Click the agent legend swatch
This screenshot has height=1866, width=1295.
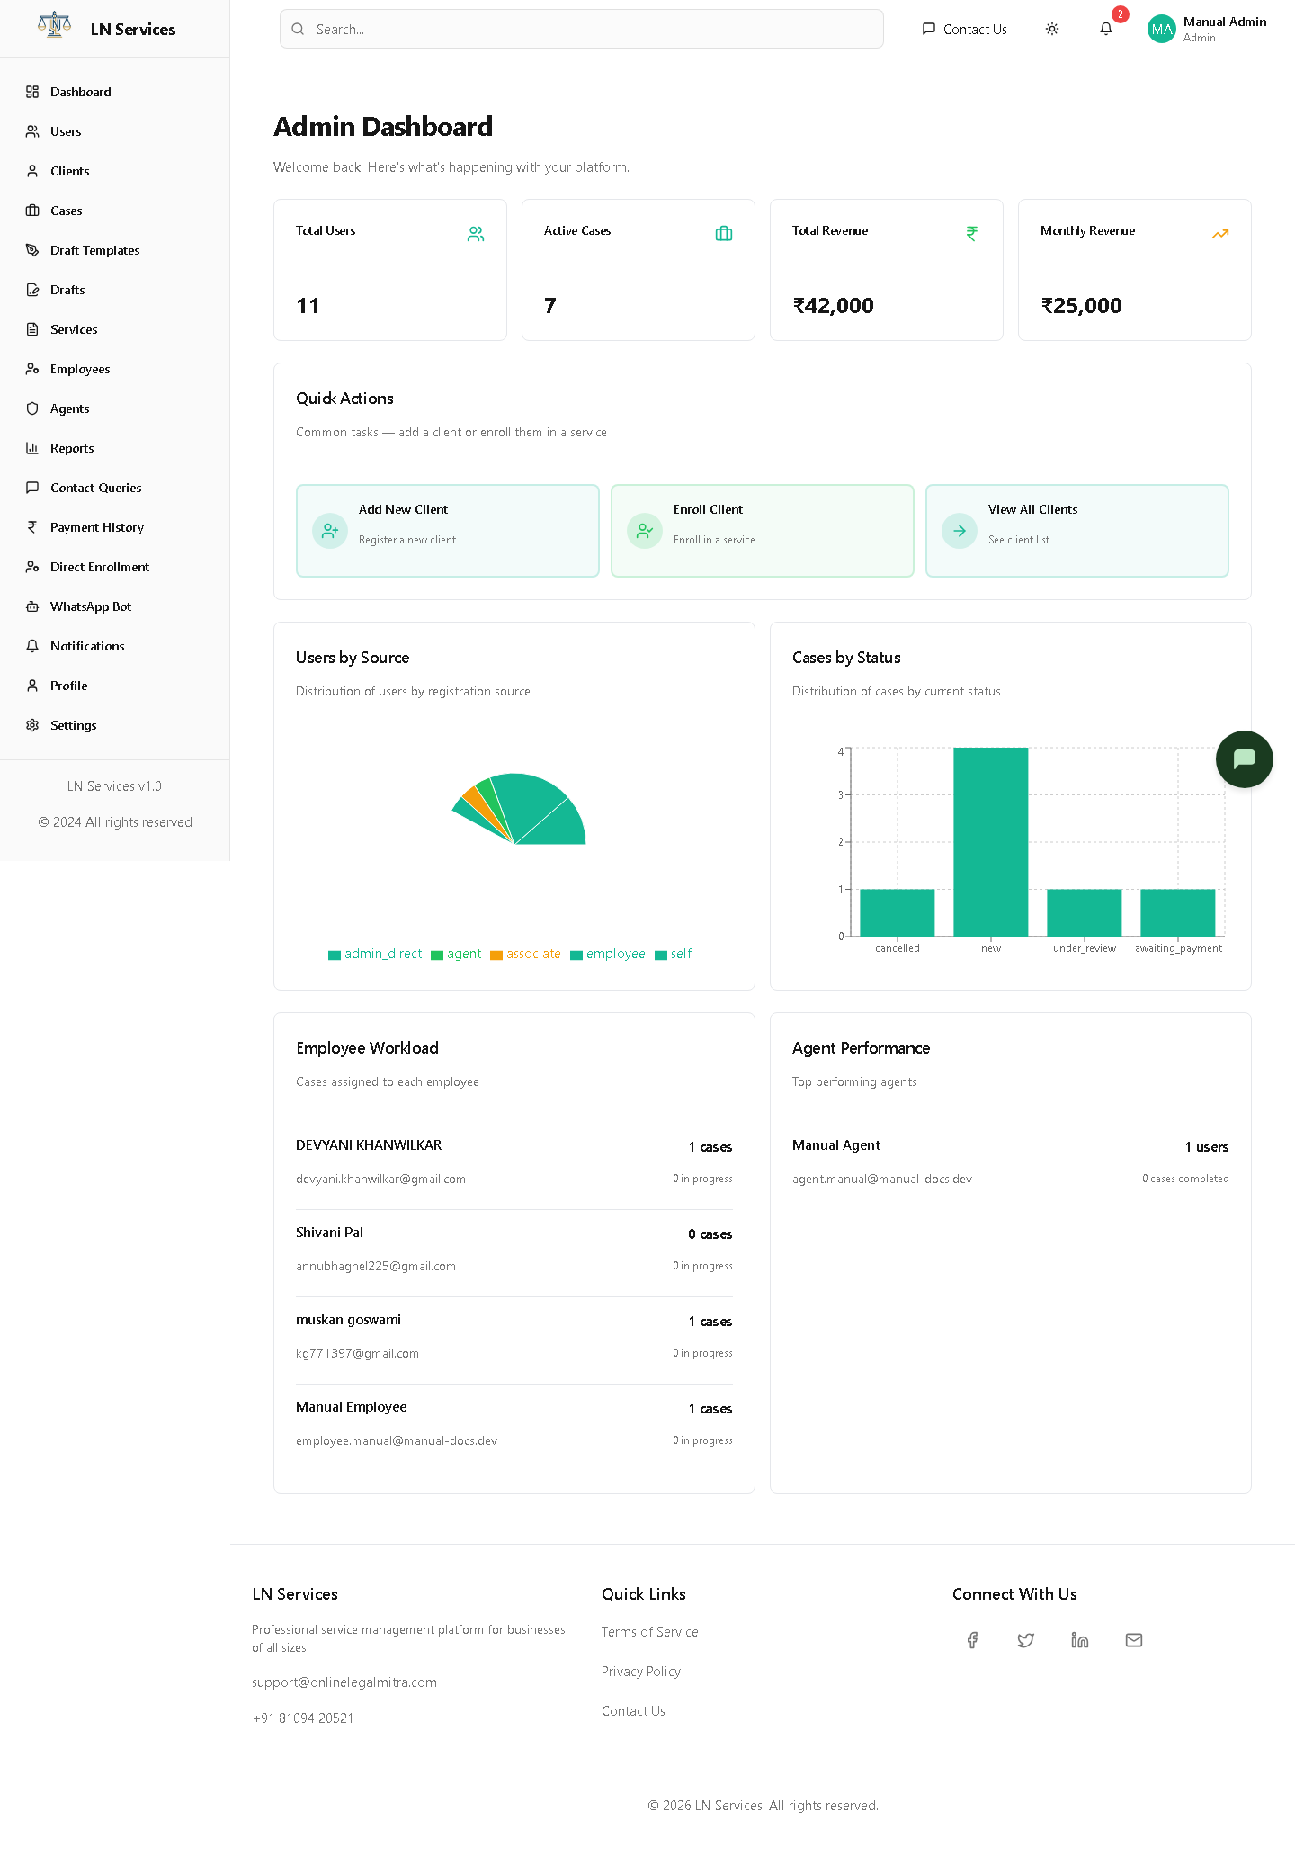click(x=437, y=955)
